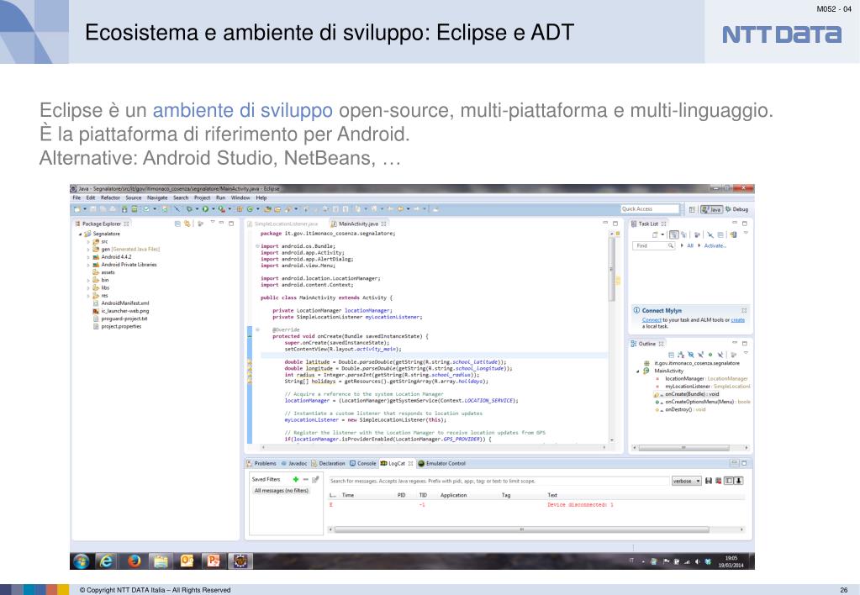Toggle Hide Fields in Outline toolbar
860x595 pixels.
click(690, 355)
